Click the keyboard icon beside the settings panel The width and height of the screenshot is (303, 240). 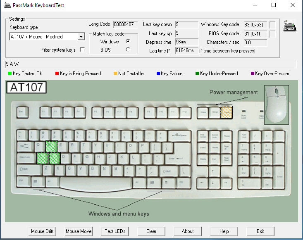pos(290,26)
